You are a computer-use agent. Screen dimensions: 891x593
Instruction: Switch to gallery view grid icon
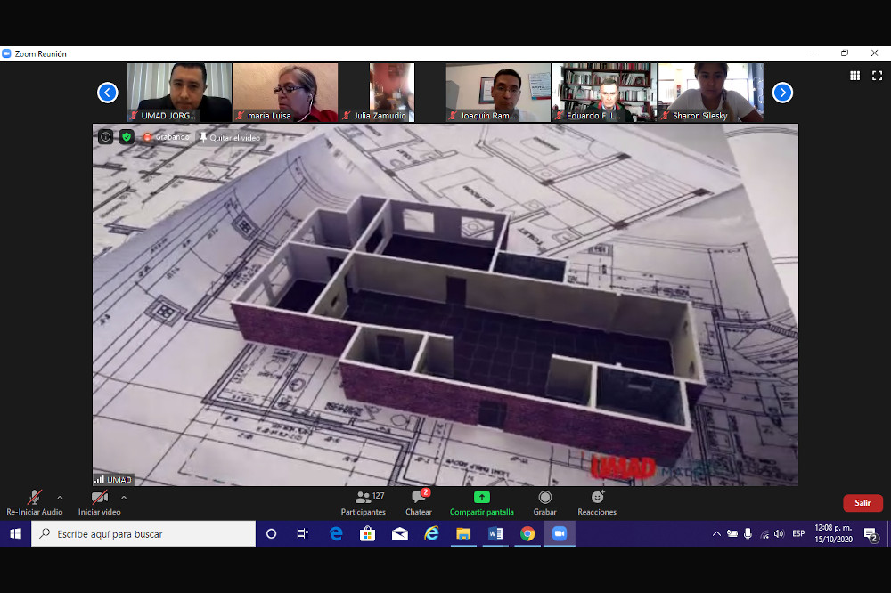coord(854,77)
